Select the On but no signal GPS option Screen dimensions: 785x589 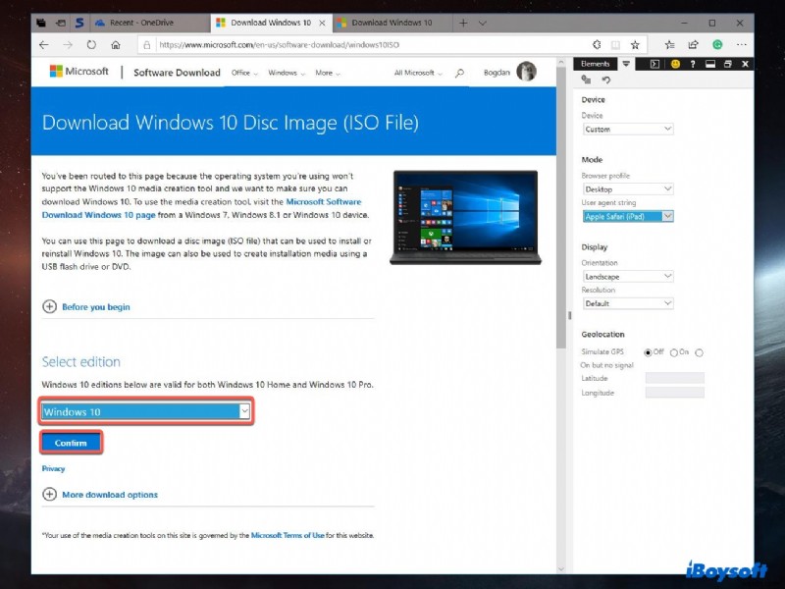(x=700, y=352)
